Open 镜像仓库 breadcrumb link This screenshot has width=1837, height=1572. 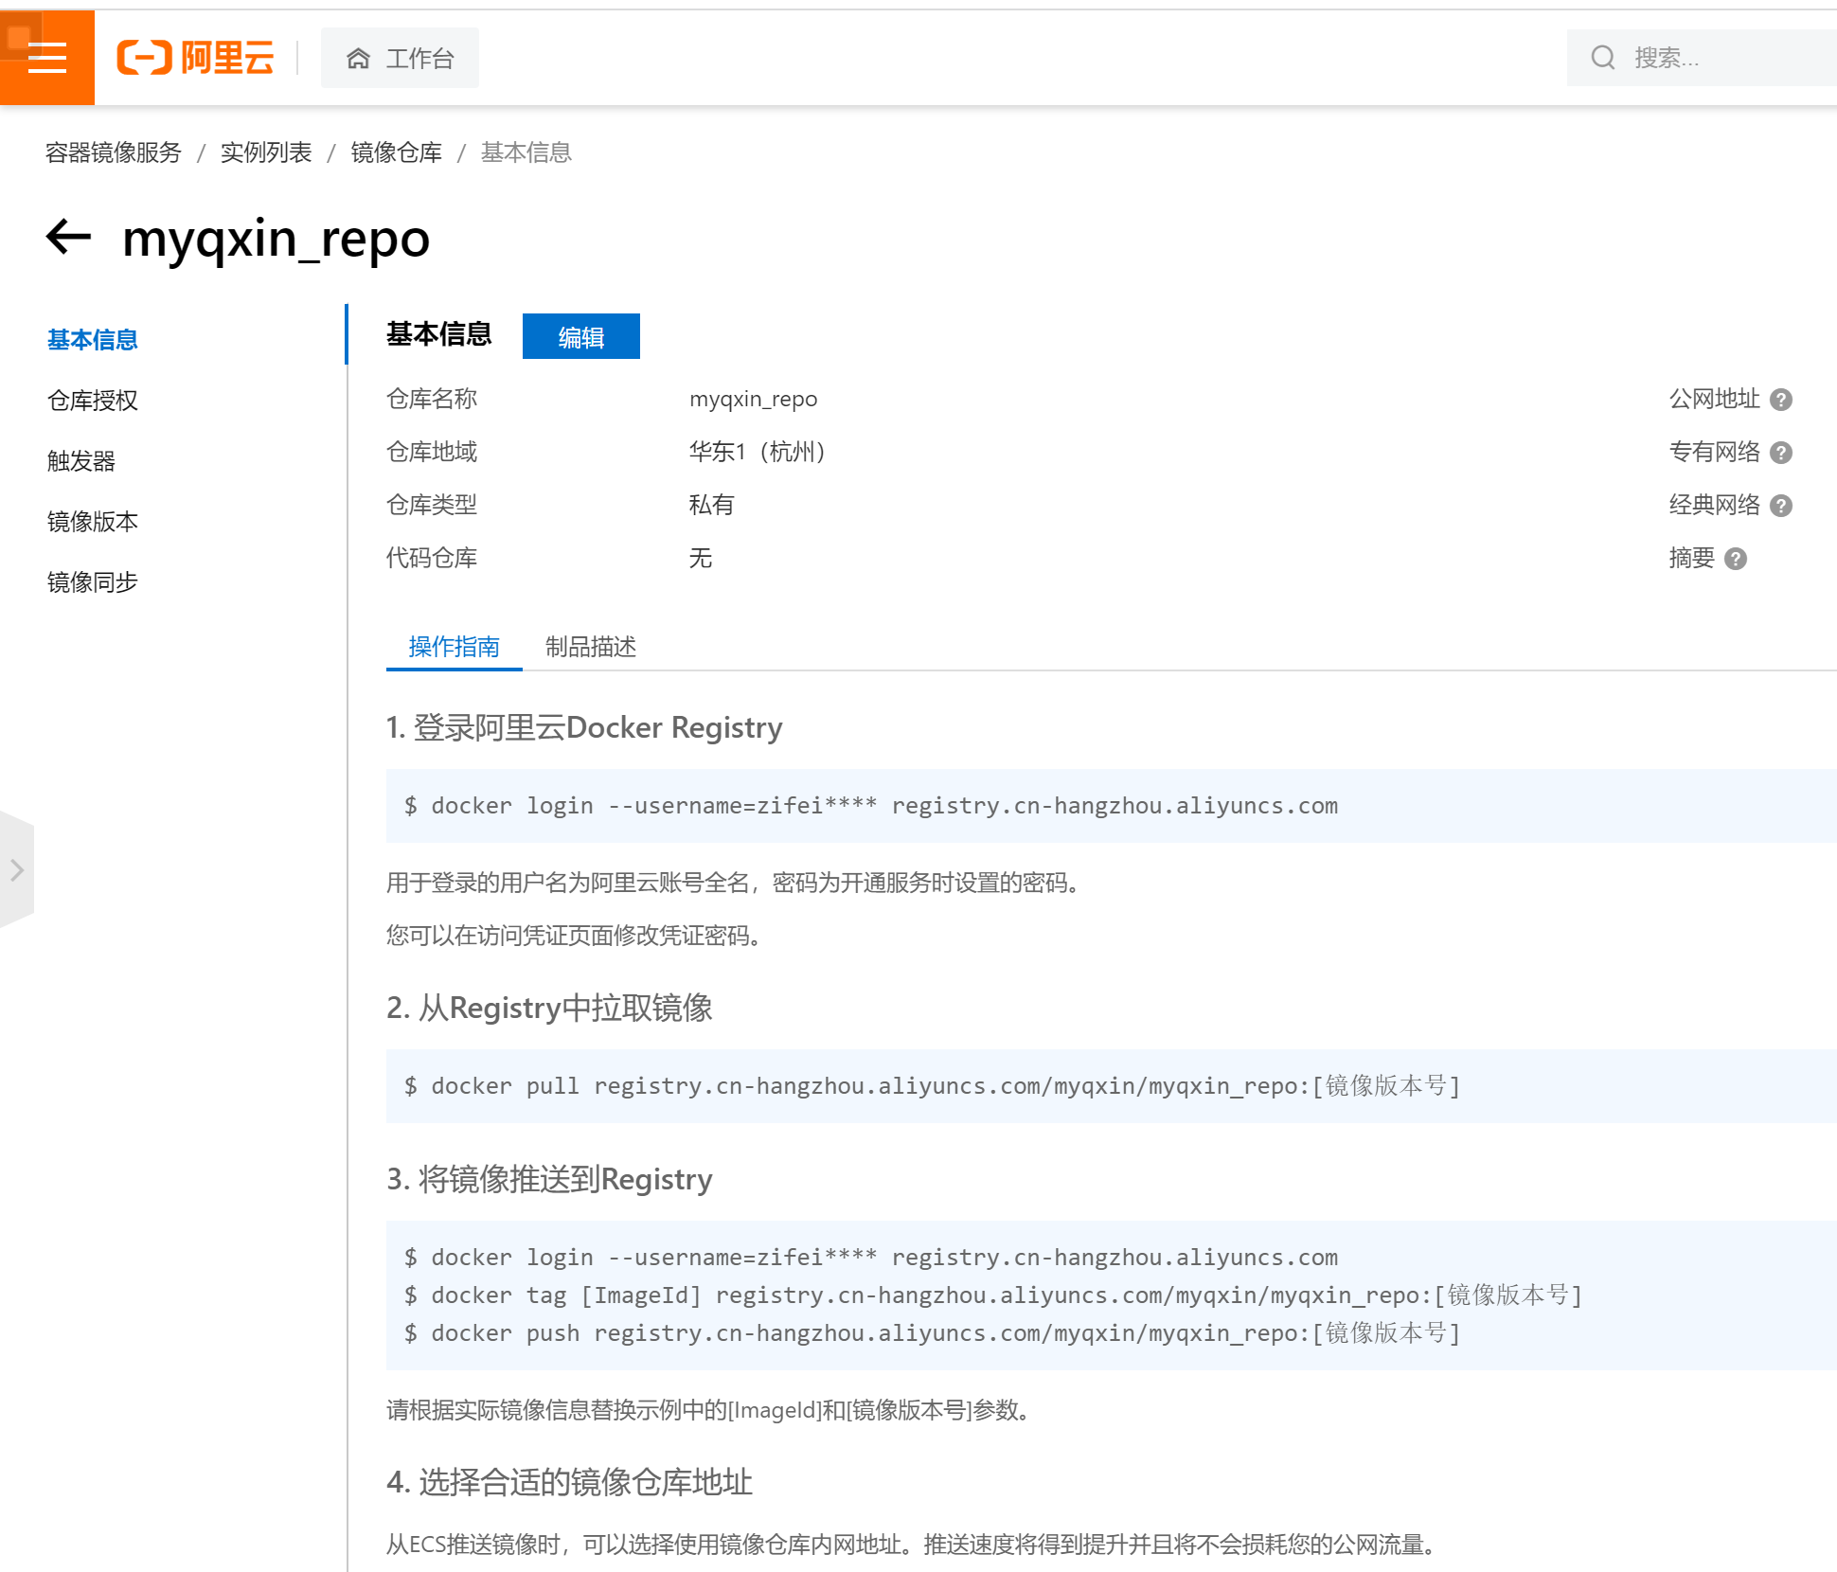(x=397, y=152)
